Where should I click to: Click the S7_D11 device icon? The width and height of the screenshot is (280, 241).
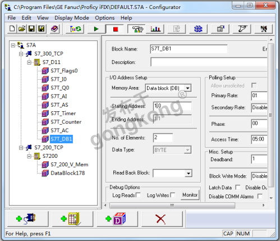coord(37,62)
